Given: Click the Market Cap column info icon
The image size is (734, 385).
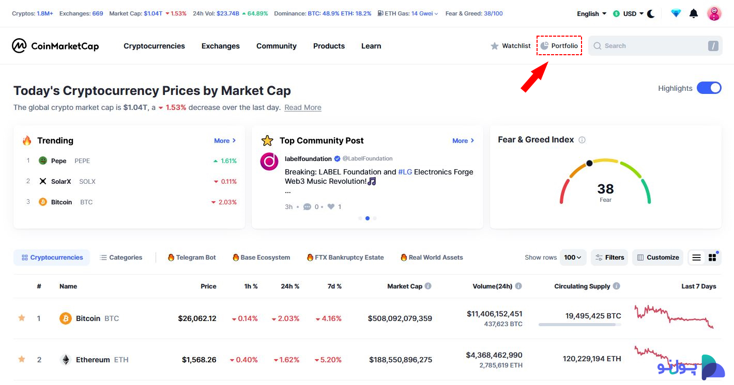Looking at the screenshot, I should (428, 286).
